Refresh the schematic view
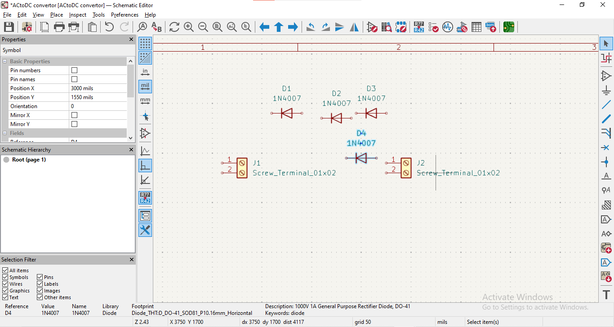This screenshot has height=327, width=614. coord(174,27)
